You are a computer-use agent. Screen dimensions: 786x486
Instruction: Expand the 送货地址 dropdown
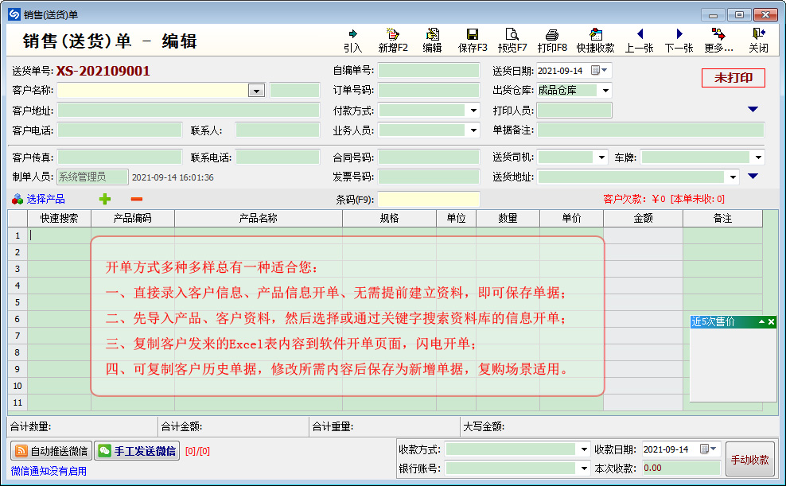pos(733,177)
